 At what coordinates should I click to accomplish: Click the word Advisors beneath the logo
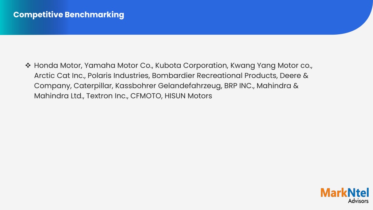358,201
